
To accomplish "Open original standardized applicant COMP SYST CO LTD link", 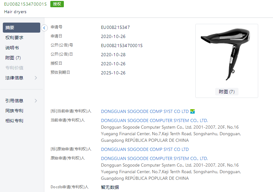I will coord(145,149).
